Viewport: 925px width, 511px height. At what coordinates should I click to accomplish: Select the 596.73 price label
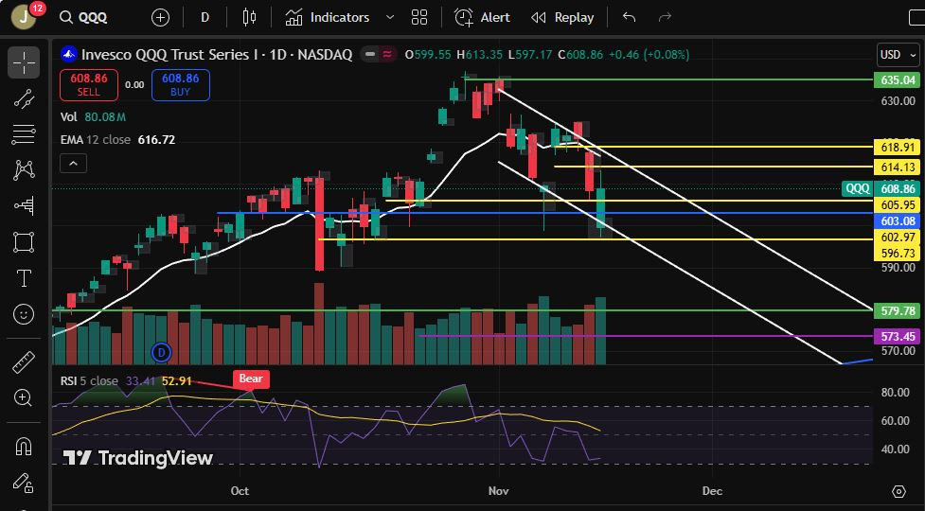click(898, 254)
